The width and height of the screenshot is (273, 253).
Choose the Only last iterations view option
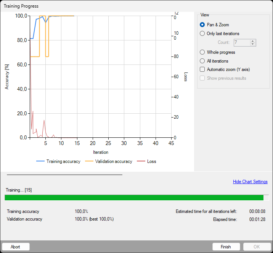[202, 34]
